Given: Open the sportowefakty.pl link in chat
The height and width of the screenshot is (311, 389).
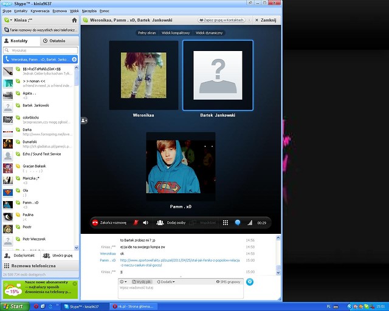Looking at the screenshot, I should tap(180, 262).
